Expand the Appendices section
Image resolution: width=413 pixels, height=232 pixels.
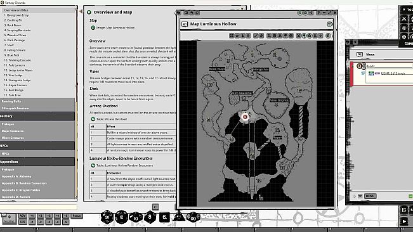(x=37, y=162)
